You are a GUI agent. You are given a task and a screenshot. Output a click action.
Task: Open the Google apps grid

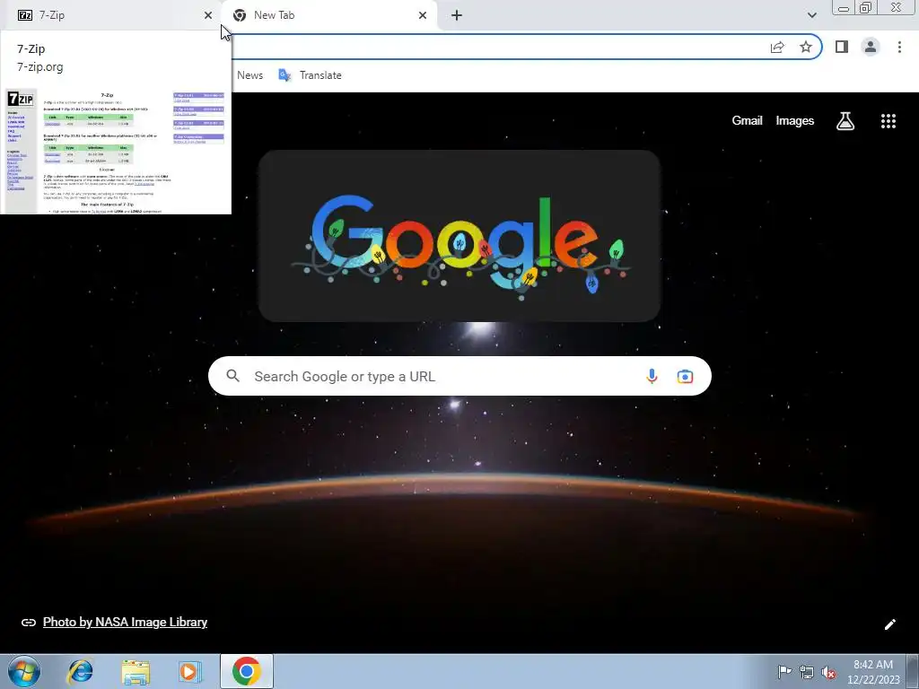(x=888, y=121)
